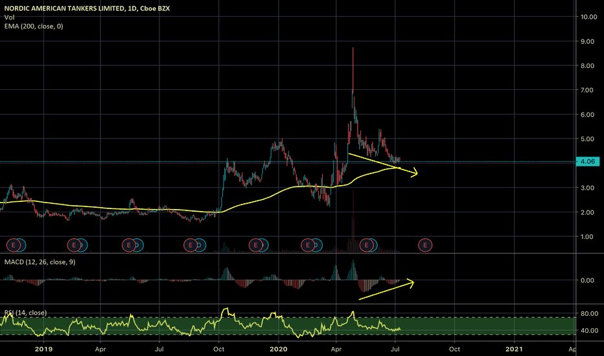This screenshot has height=356, width=604.
Task: Click the 3.00 price axis label
Action: pos(587,188)
